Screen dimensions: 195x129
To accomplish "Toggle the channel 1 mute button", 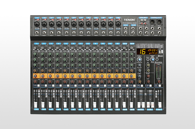I will (35, 86).
